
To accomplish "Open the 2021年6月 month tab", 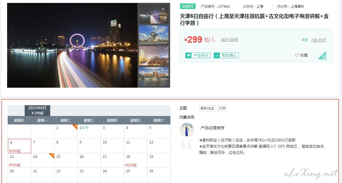I will pos(37,110).
